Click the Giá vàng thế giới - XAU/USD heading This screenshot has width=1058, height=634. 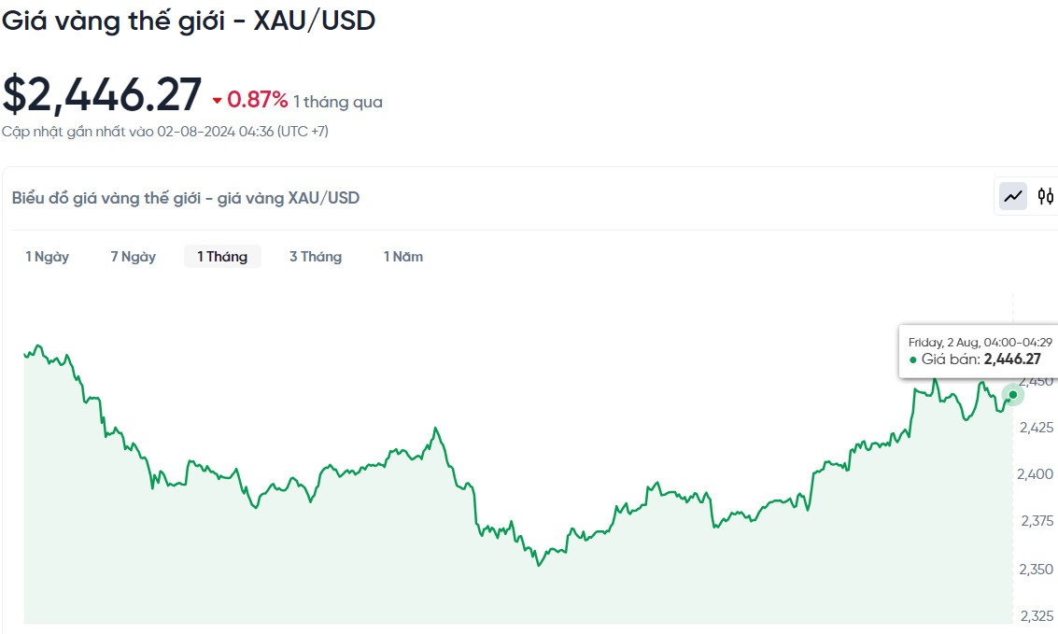[x=188, y=21]
